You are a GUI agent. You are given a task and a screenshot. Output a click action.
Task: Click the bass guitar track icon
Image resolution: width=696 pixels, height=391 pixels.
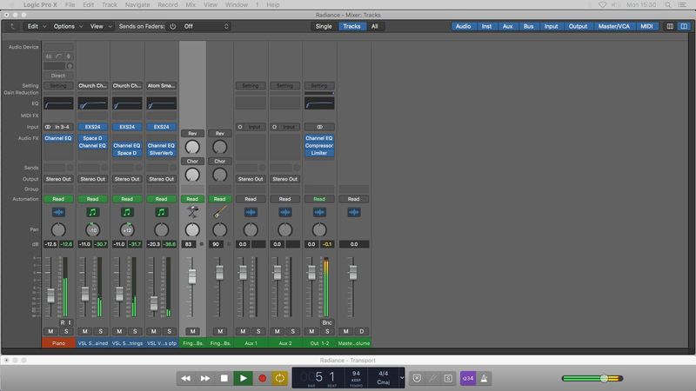pos(220,212)
